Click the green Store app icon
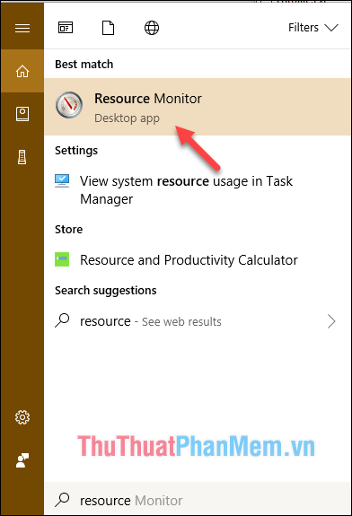 [x=62, y=259]
